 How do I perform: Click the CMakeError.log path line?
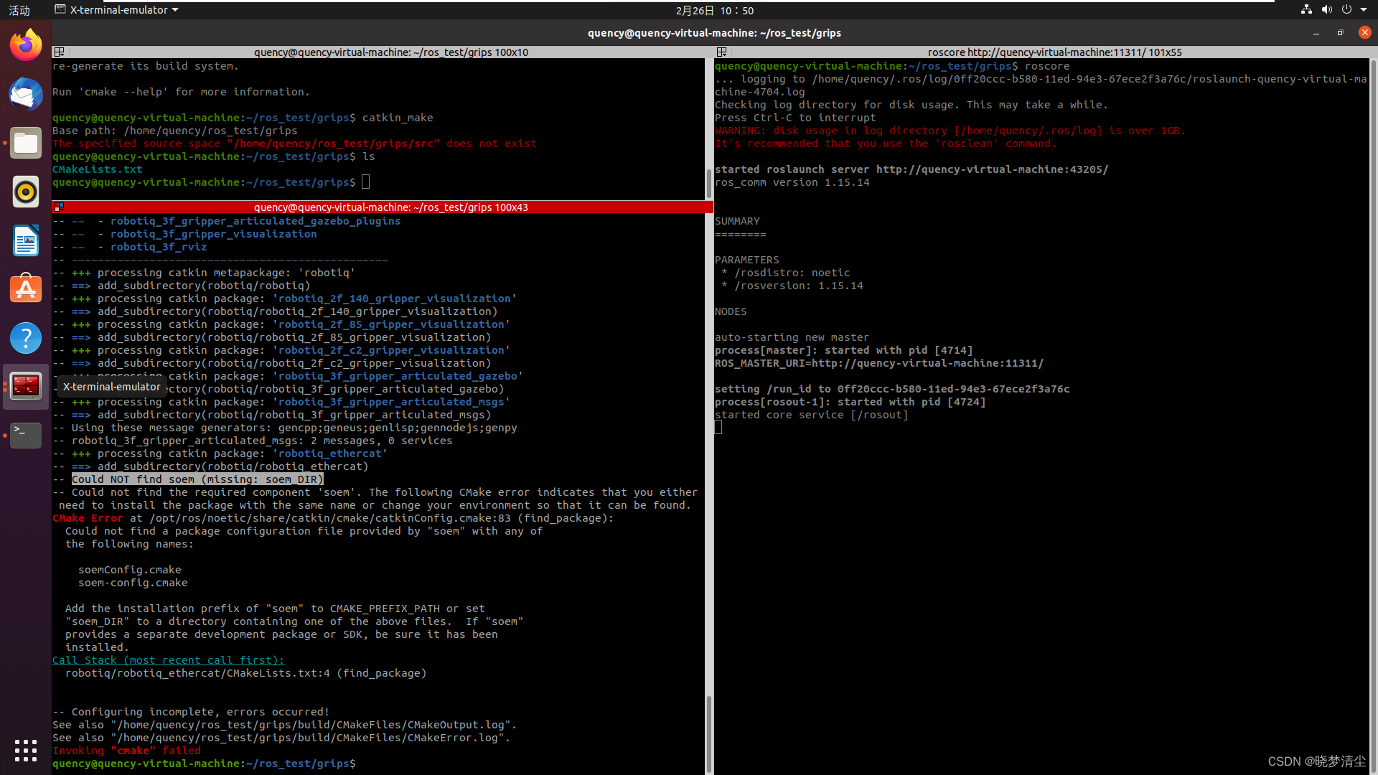click(x=281, y=738)
